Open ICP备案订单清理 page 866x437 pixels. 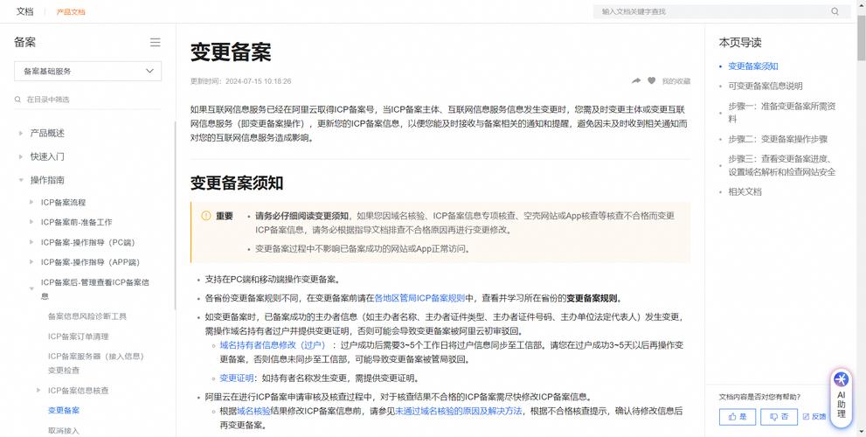click(x=79, y=336)
